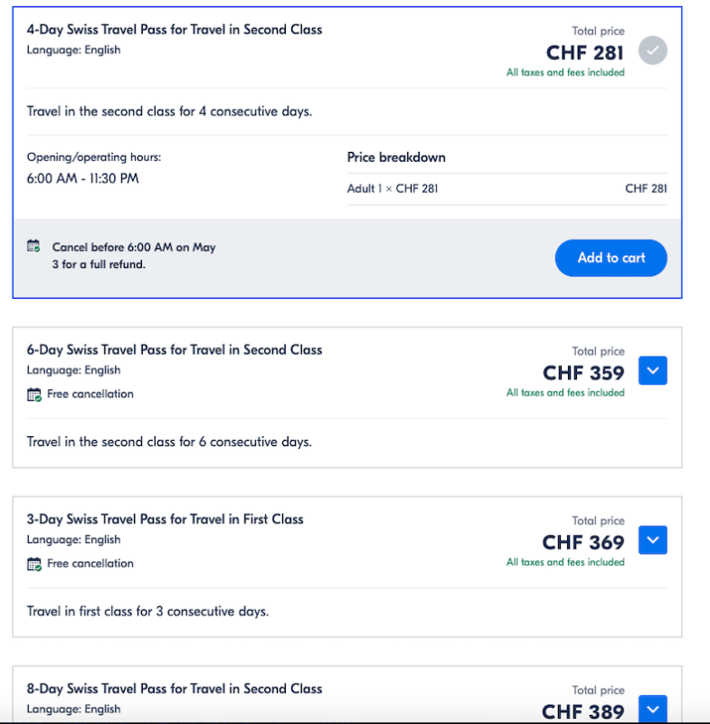The height and width of the screenshot is (724, 710).
Task: Click the Free cancellation label on the 3-Day pass
Action: 90,564
